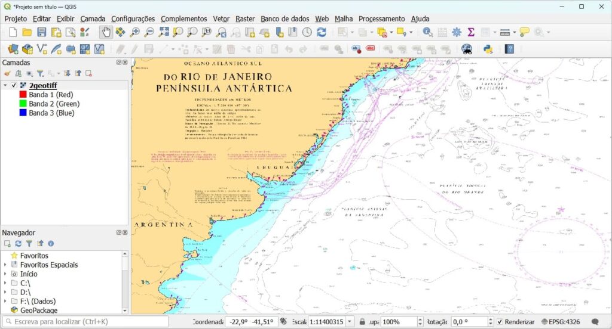The width and height of the screenshot is (612, 329).
Task: Open Layer Styling paintbrush in Camadas panel
Action: click(x=7, y=73)
